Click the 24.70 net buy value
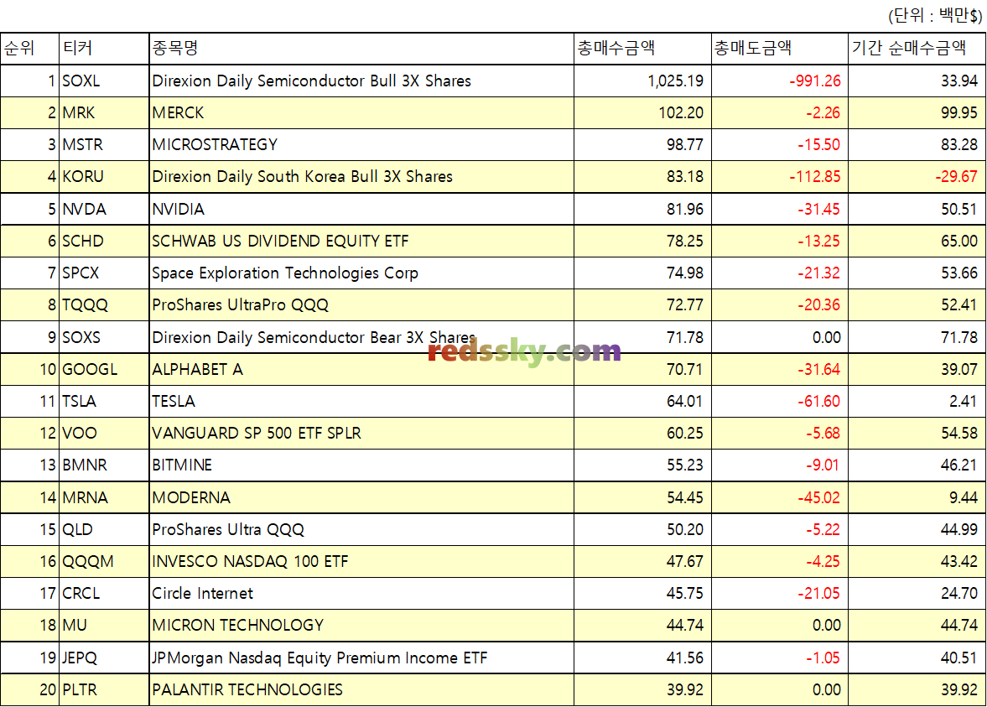This screenshot has height=707, width=987. [x=959, y=594]
